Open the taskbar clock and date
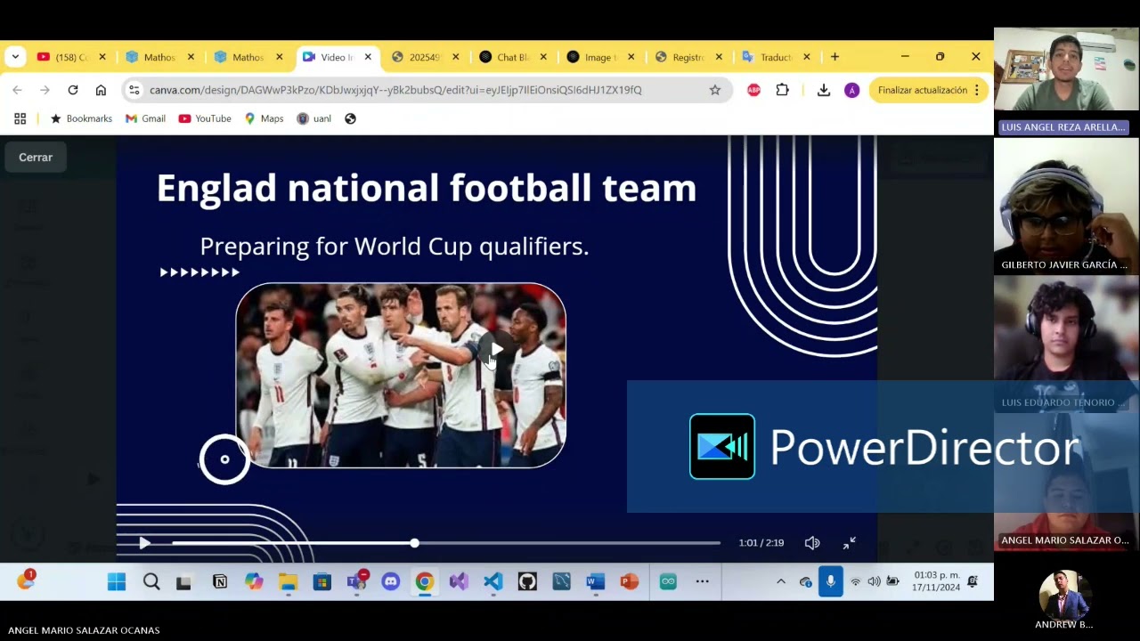 pyautogui.click(x=936, y=581)
